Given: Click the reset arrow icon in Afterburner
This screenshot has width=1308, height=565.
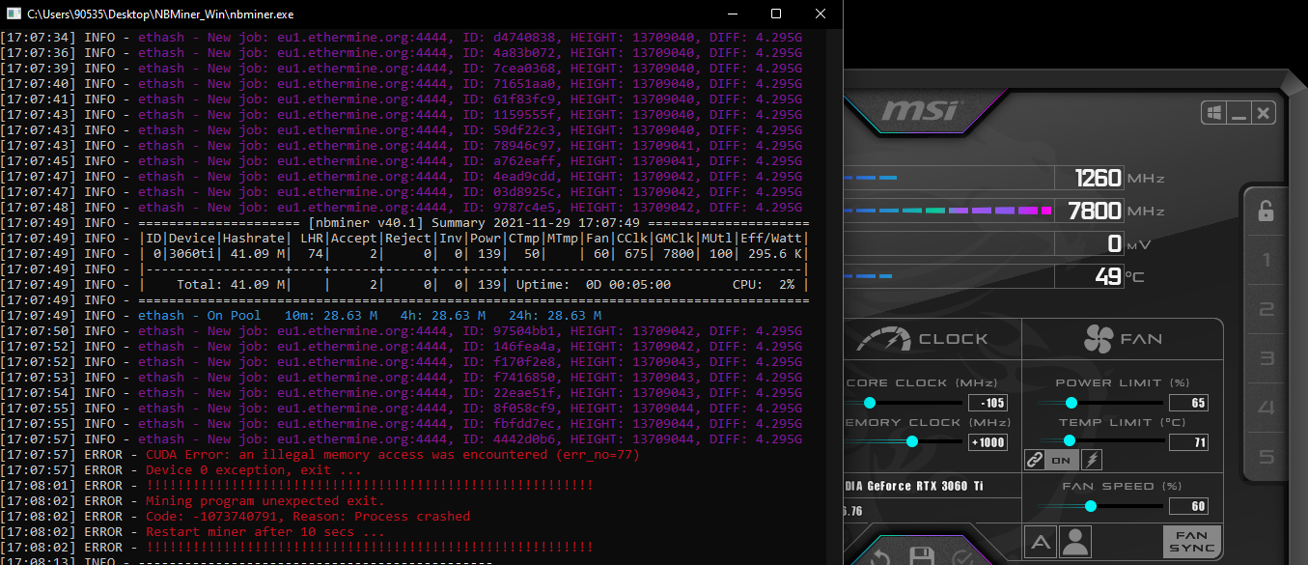Looking at the screenshot, I should click(880, 557).
